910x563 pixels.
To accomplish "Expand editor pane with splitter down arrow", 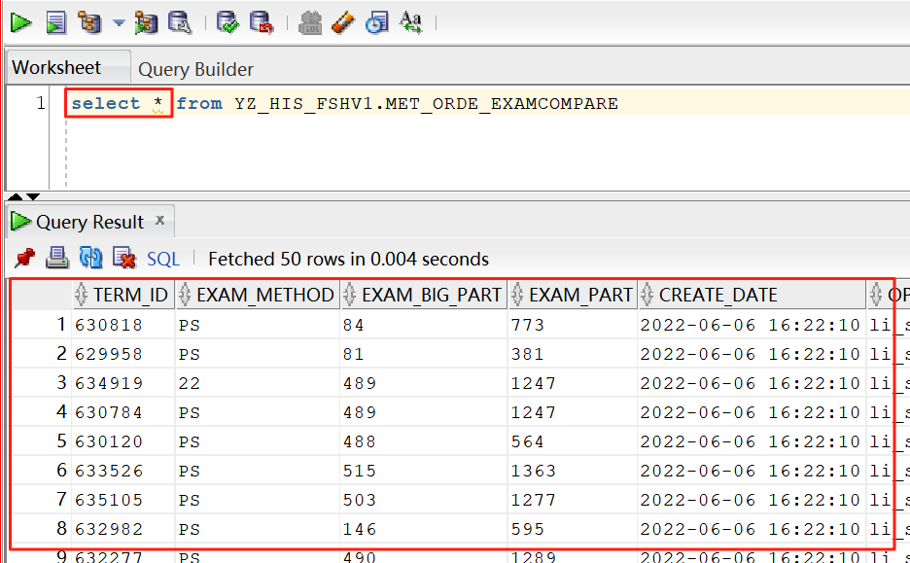I will coord(32,197).
